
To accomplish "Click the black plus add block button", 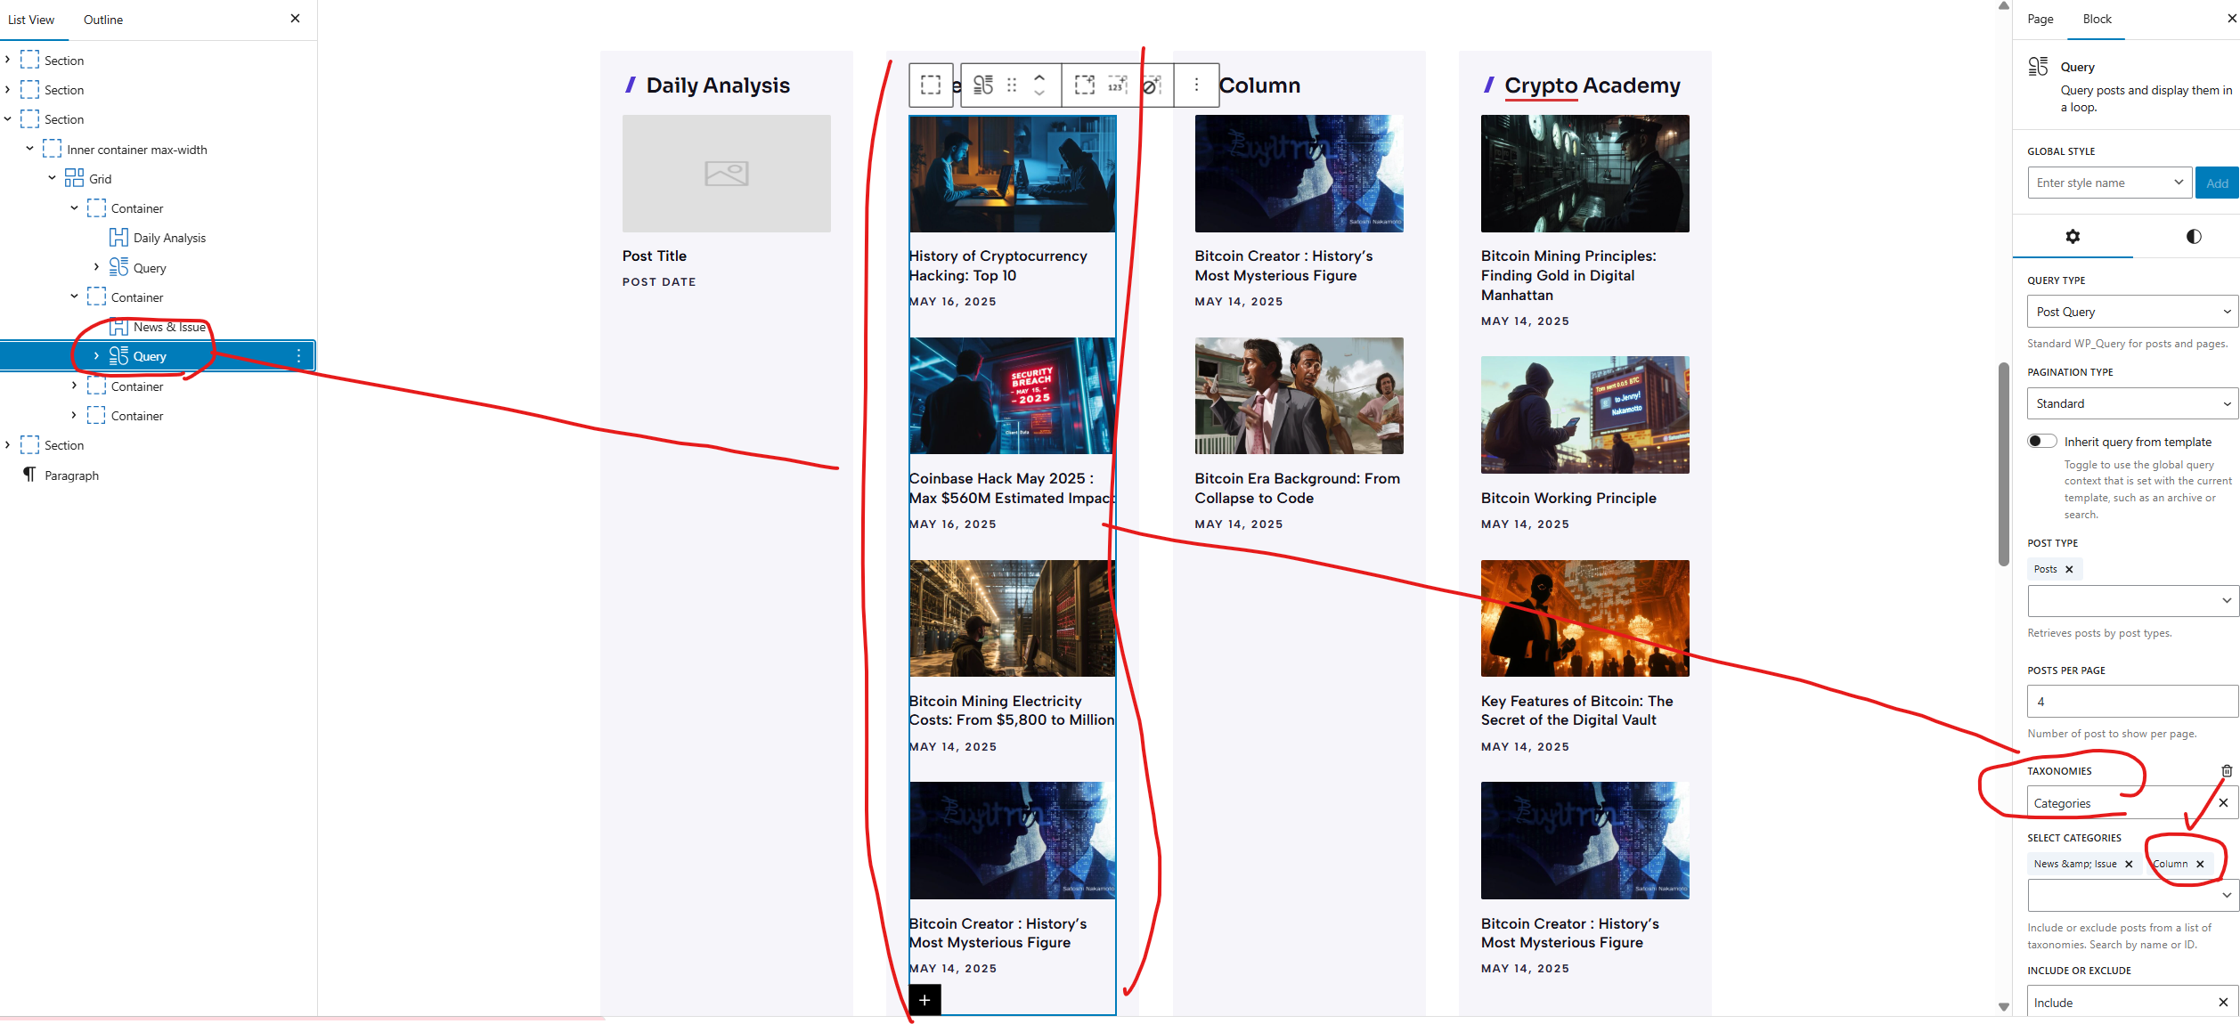I will pos(925,1000).
